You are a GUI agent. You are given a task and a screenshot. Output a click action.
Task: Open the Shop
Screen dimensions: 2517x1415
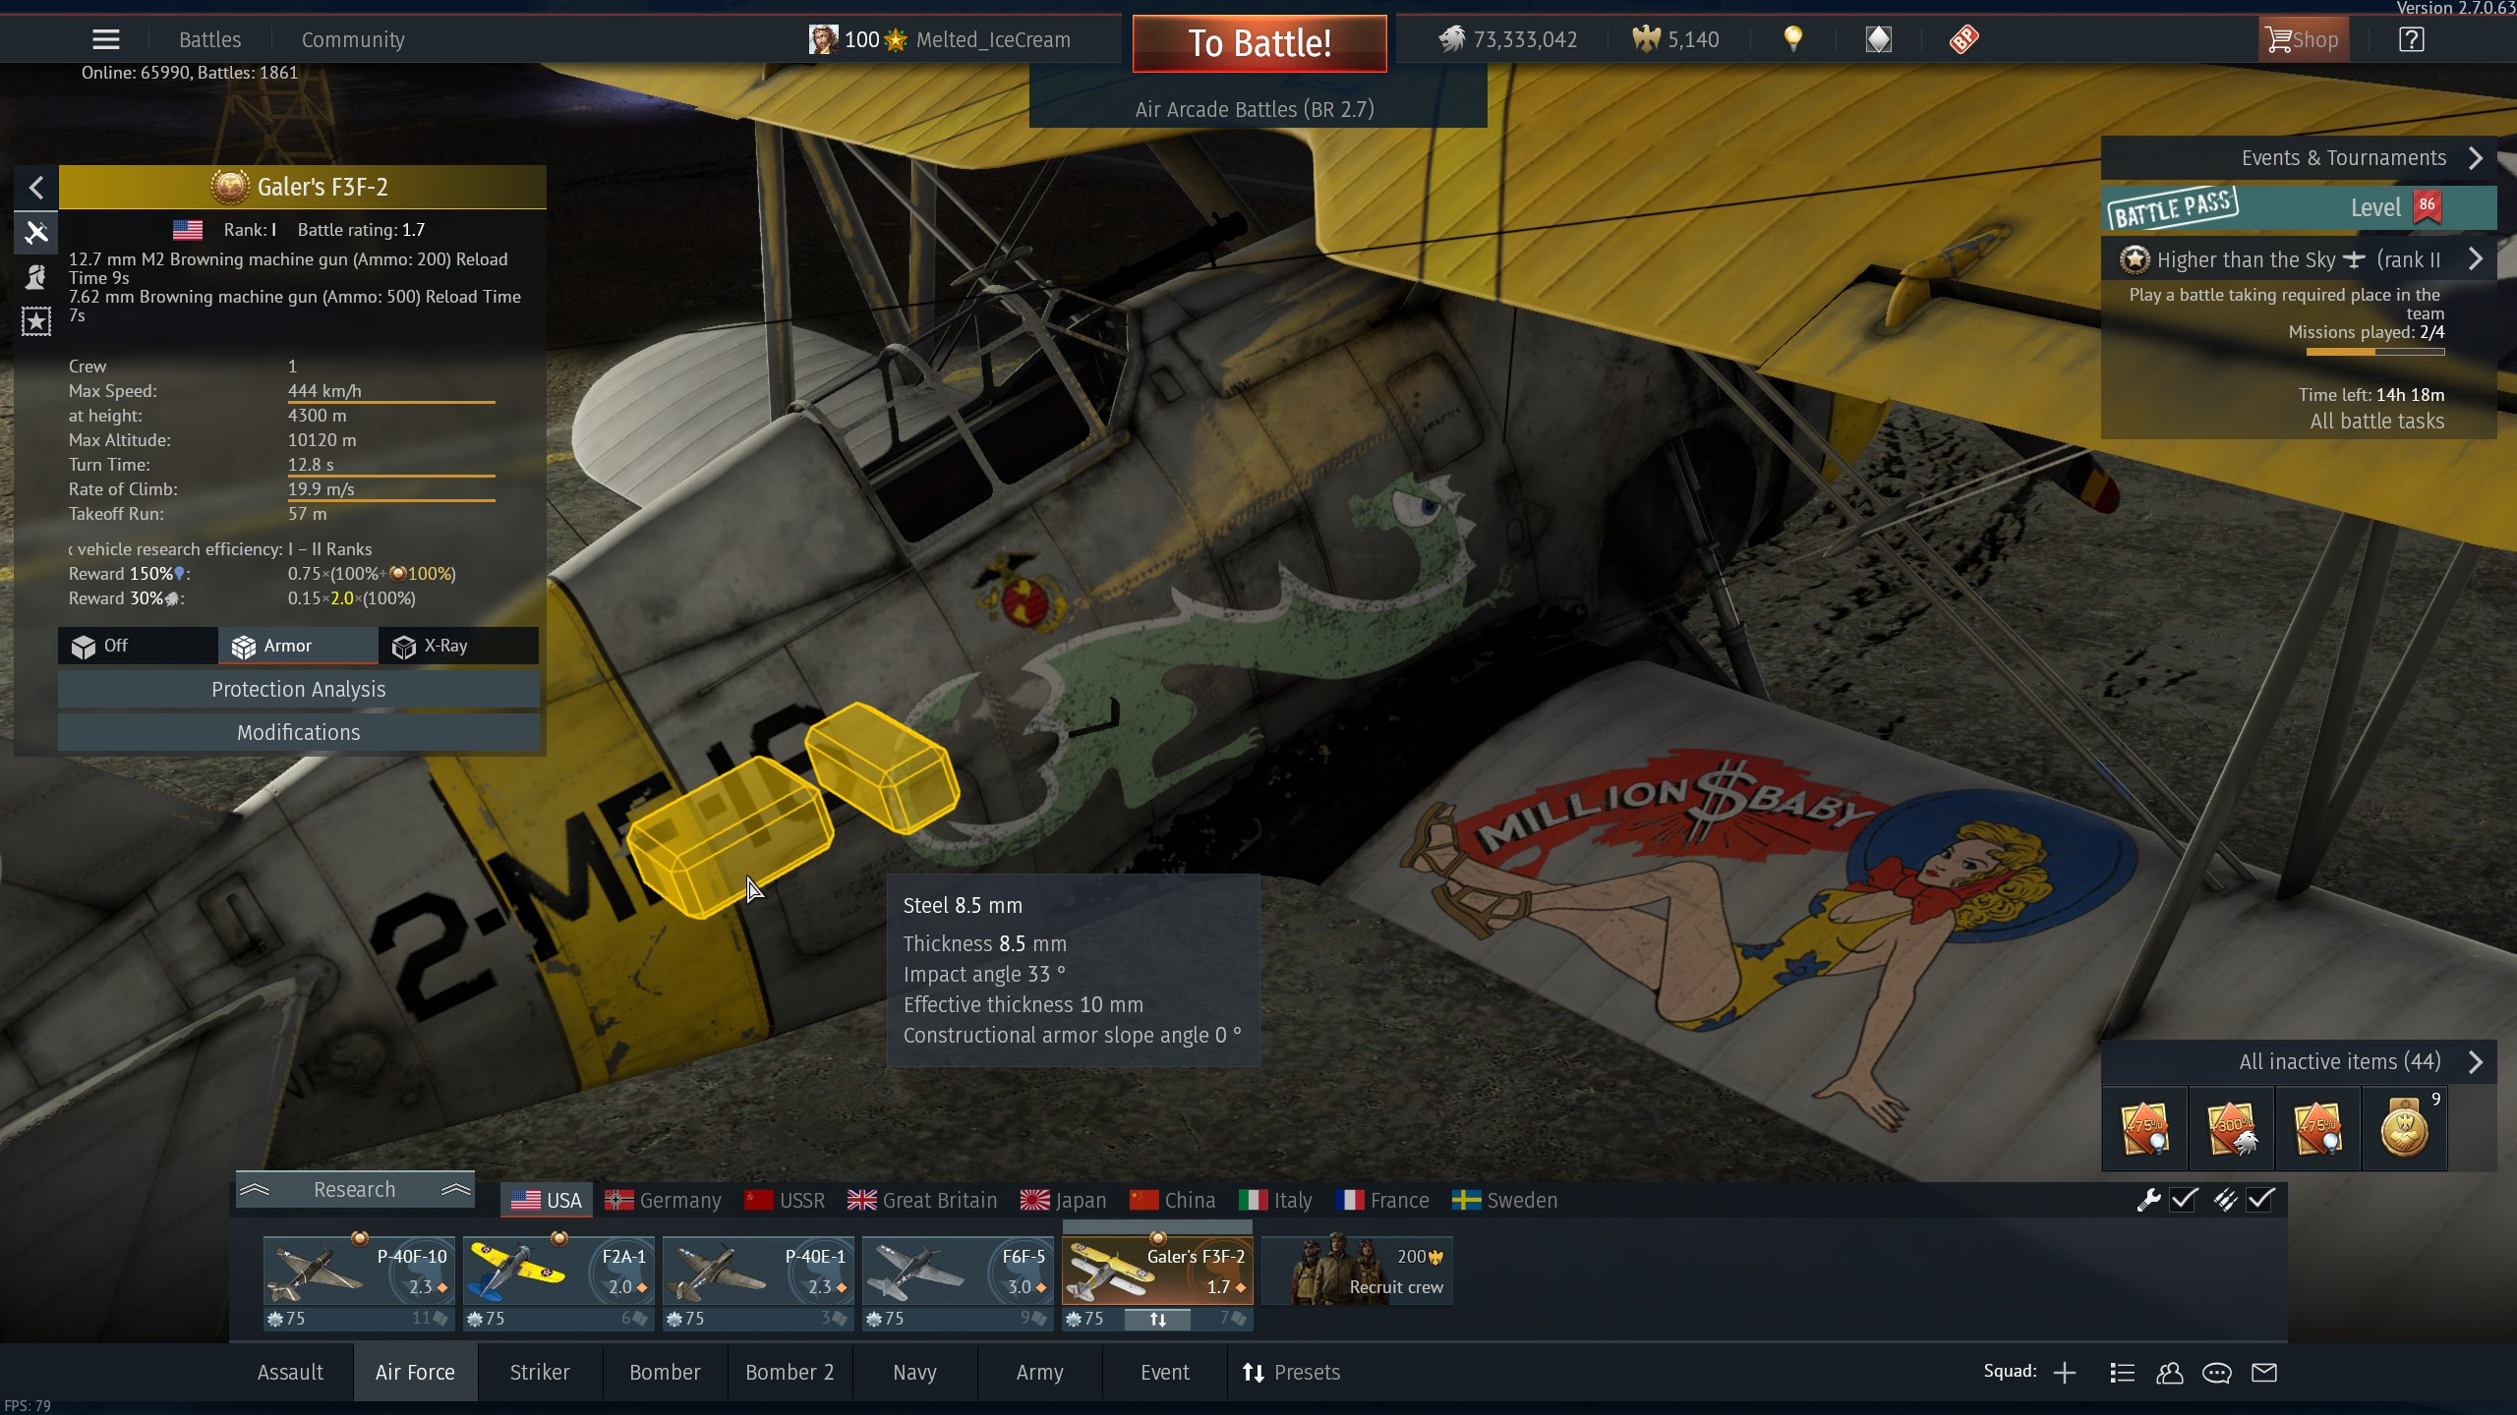tap(2303, 39)
